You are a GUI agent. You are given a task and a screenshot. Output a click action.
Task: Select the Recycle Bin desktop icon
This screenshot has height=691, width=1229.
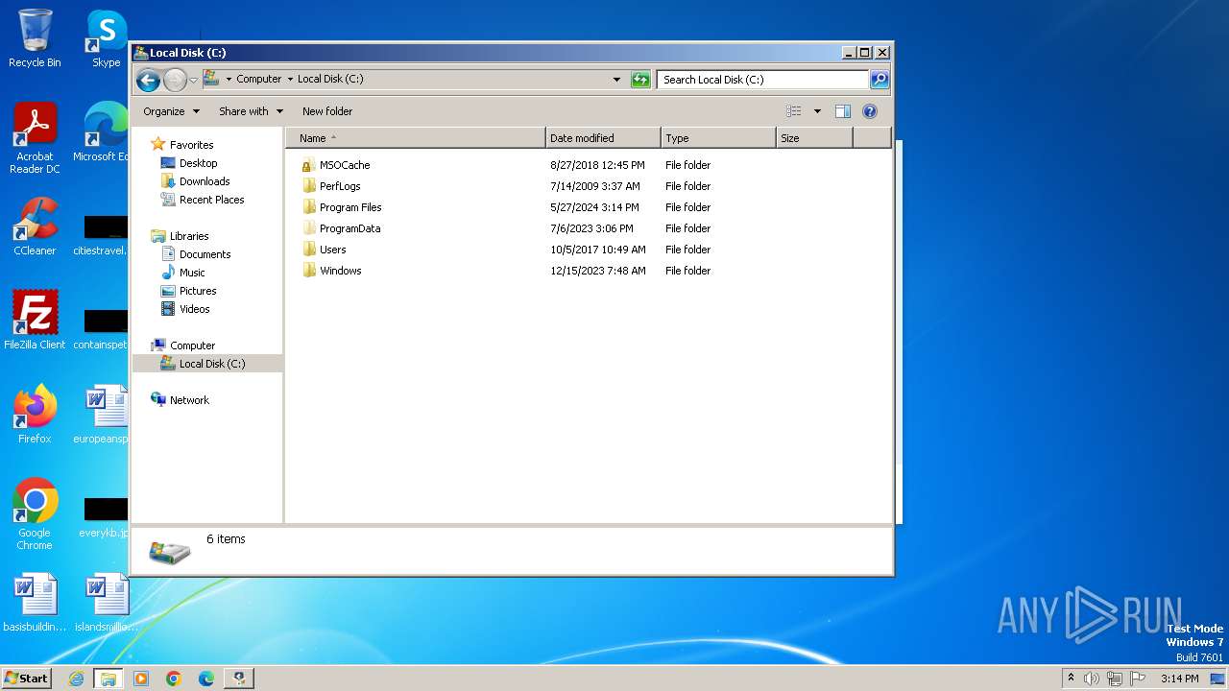35,38
